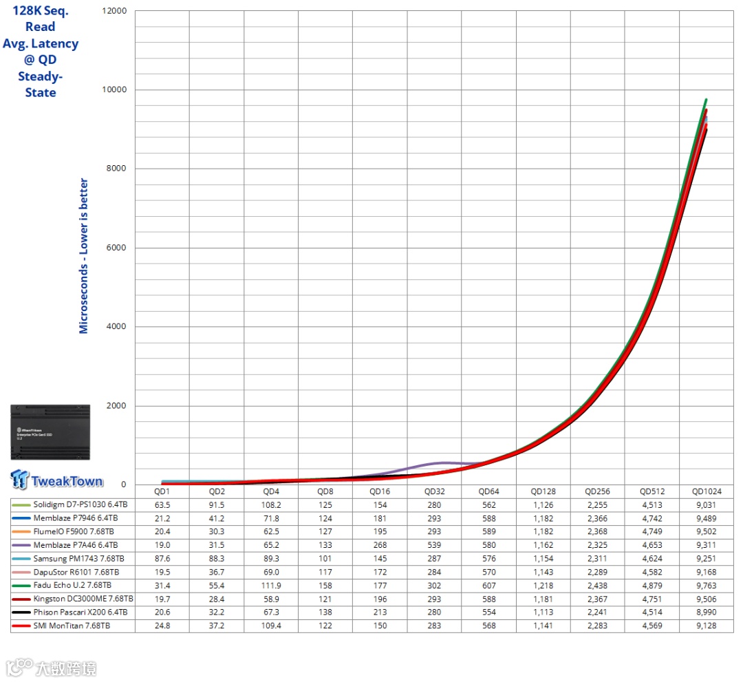Click Memblaze P7A46 QD32 value 539
743x682 pixels.
[435, 545]
